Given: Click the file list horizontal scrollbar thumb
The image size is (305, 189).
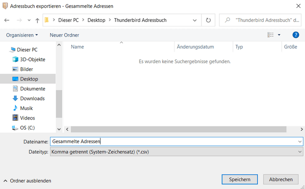Looking at the screenshot, I should [179, 129].
